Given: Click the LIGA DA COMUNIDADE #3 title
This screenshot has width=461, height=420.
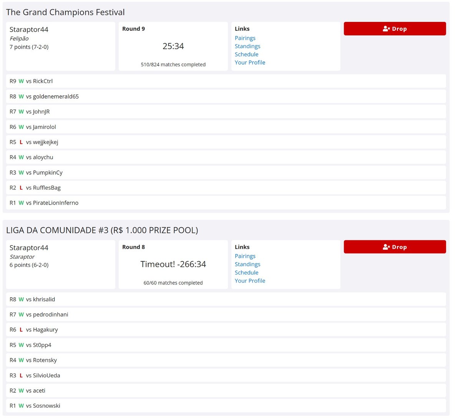Looking at the screenshot, I should [x=102, y=230].
